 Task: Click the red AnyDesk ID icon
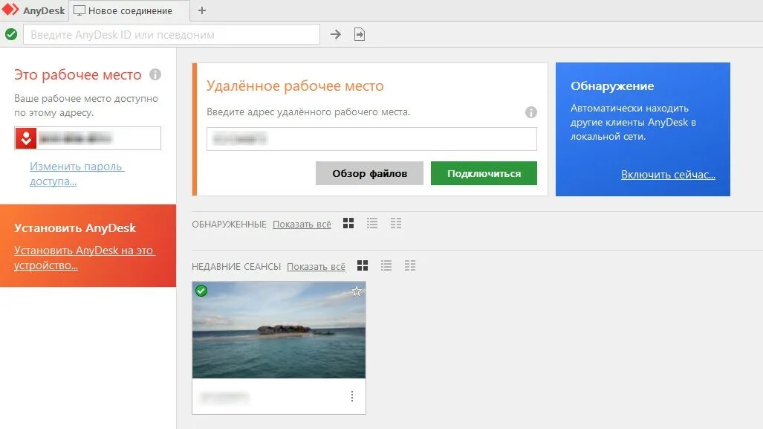click(x=26, y=138)
